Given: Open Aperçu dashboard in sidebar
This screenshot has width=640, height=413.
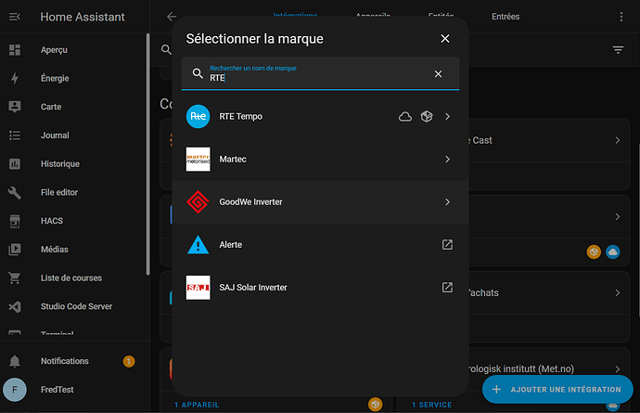Looking at the screenshot, I should 75,50.
